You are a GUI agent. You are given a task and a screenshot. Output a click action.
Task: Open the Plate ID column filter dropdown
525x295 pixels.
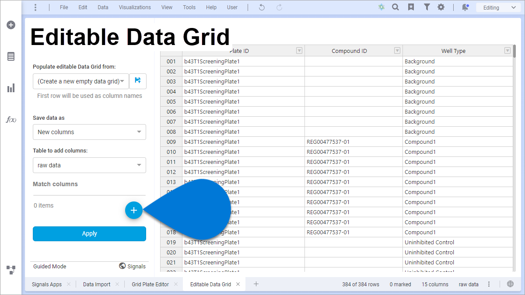tap(299, 51)
